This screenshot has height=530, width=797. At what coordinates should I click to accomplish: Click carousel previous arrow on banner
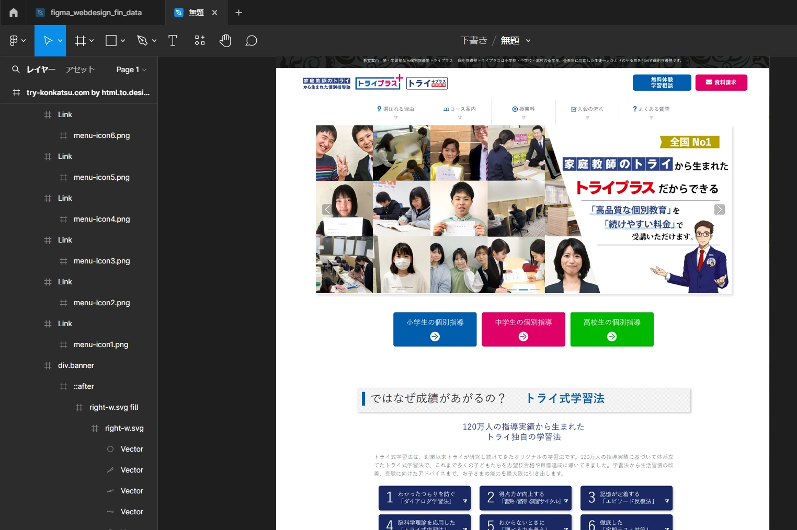point(327,210)
